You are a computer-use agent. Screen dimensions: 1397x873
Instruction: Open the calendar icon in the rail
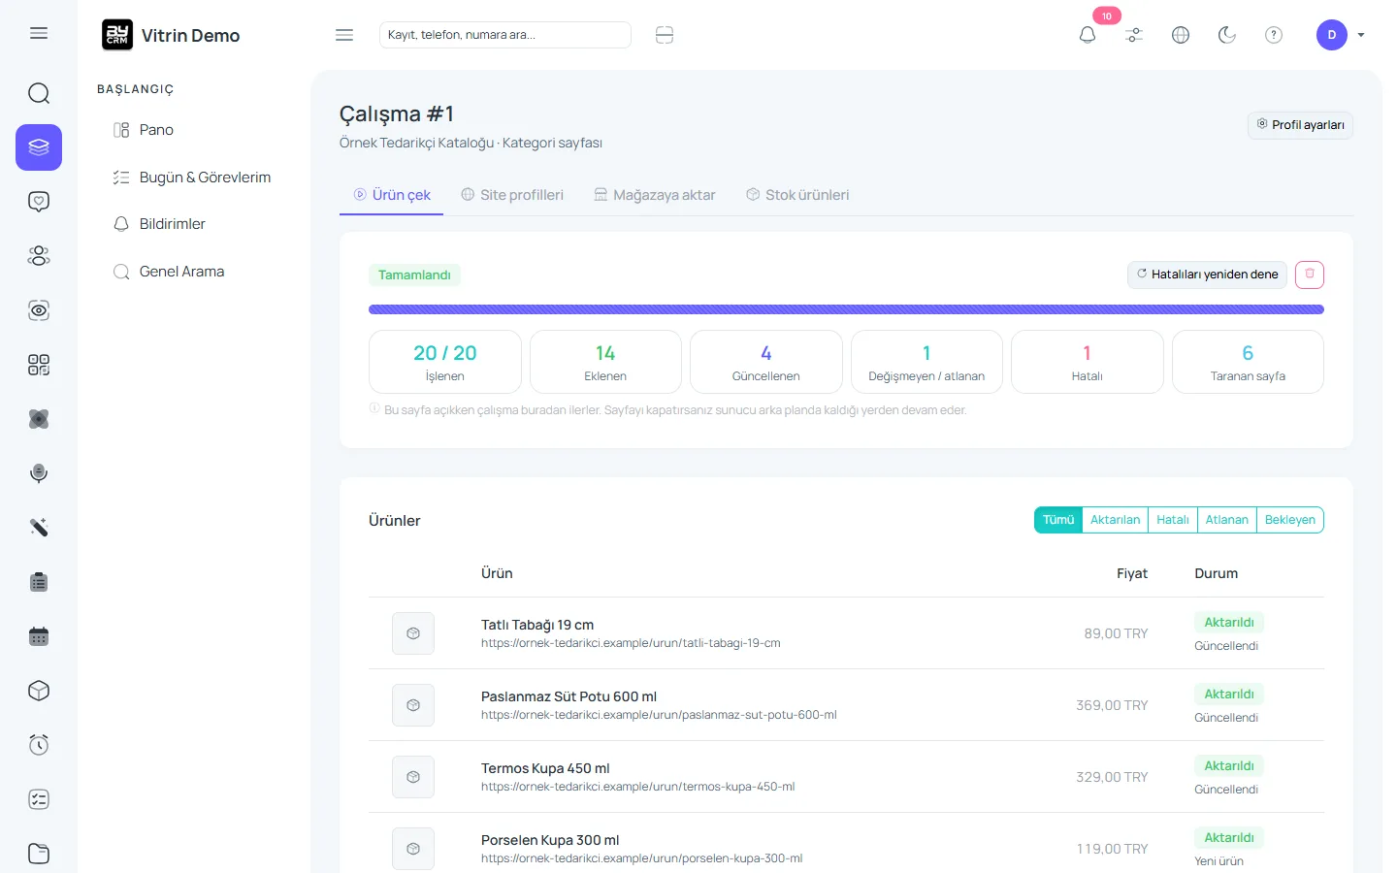tap(39, 636)
